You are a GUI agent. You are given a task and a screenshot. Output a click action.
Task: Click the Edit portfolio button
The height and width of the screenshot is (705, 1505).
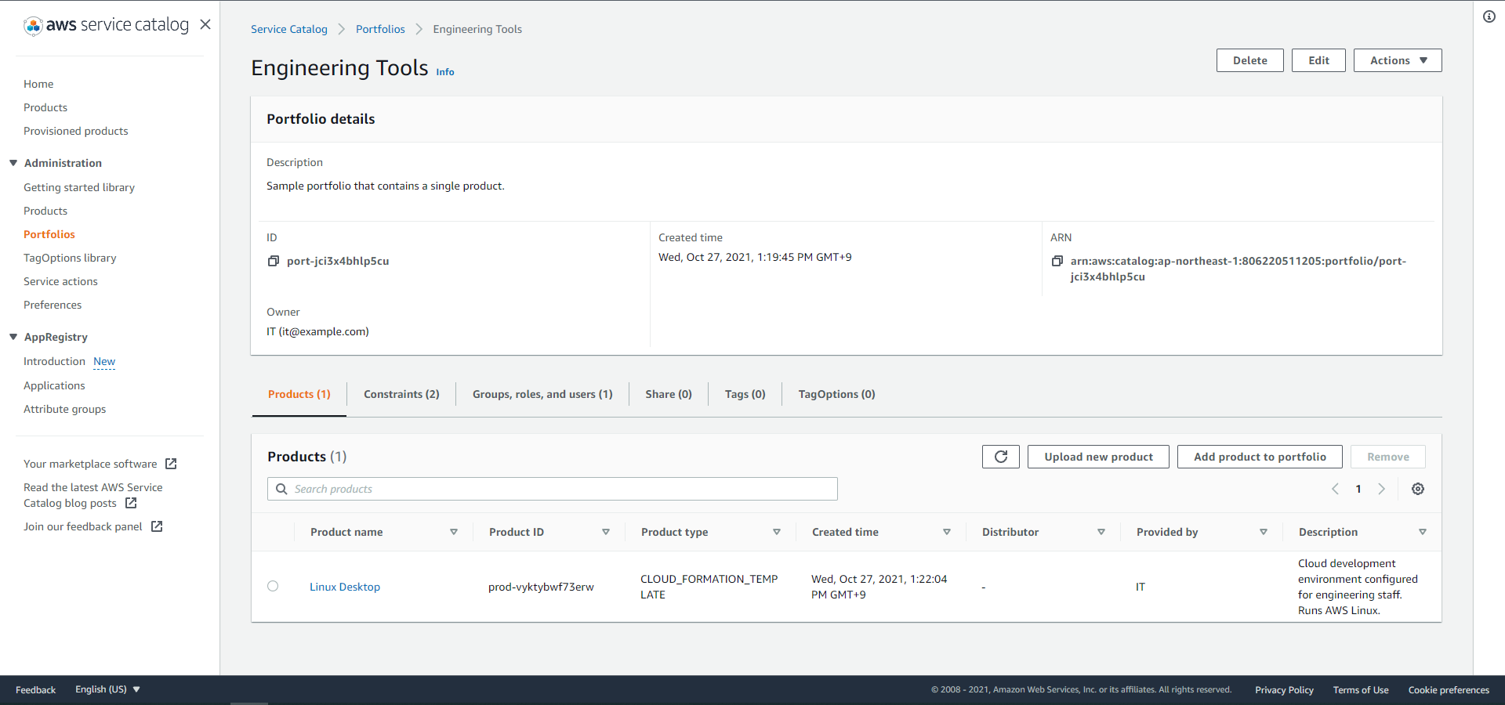pos(1319,60)
